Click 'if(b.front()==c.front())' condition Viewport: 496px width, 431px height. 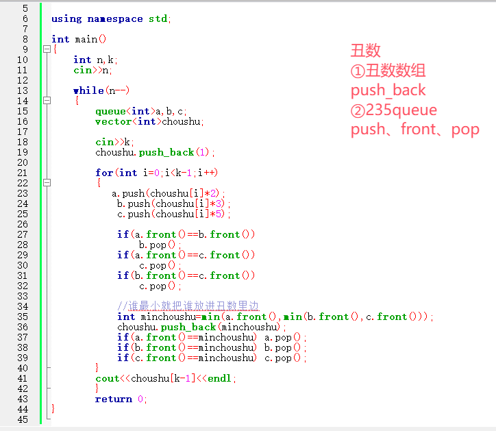click(x=186, y=275)
